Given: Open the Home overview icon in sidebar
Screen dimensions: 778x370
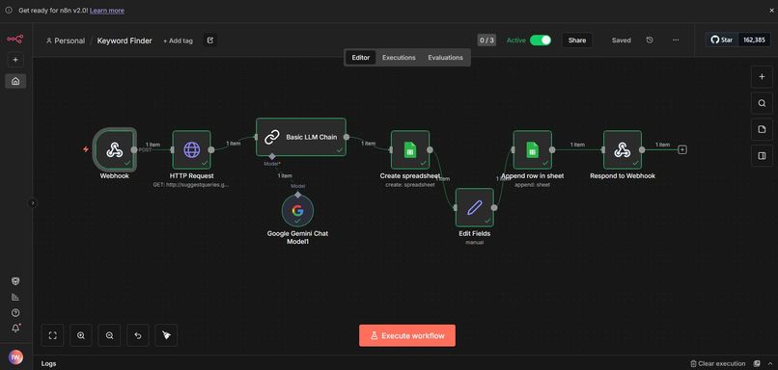Looking at the screenshot, I should (x=15, y=81).
